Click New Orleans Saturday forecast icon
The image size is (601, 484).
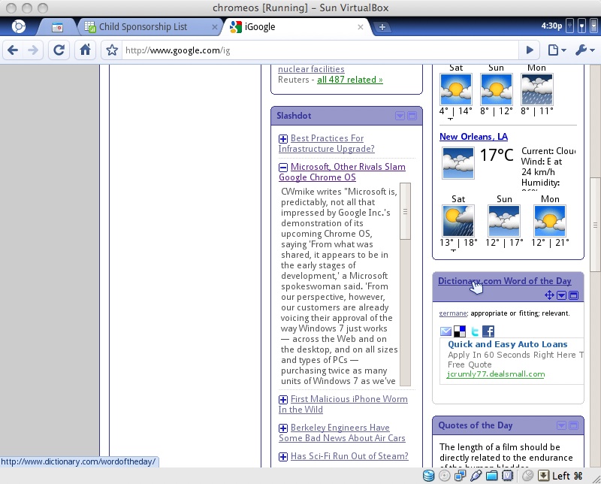(x=458, y=221)
